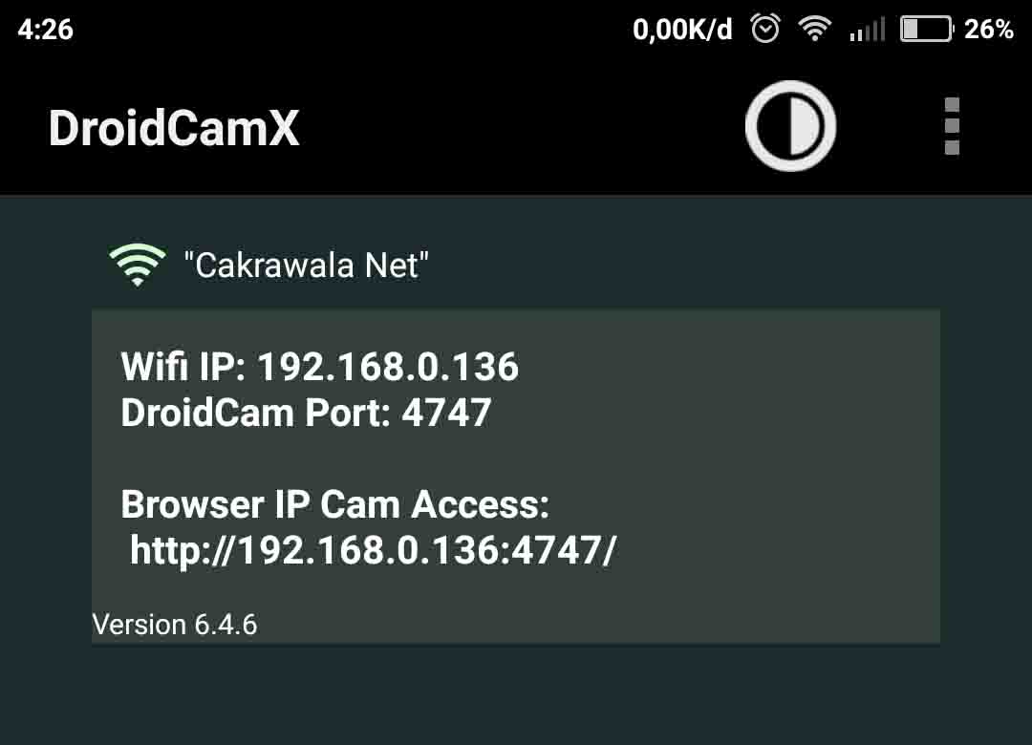1032x745 pixels.
Task: Tap the DroidCamX app title
Action: [x=174, y=128]
